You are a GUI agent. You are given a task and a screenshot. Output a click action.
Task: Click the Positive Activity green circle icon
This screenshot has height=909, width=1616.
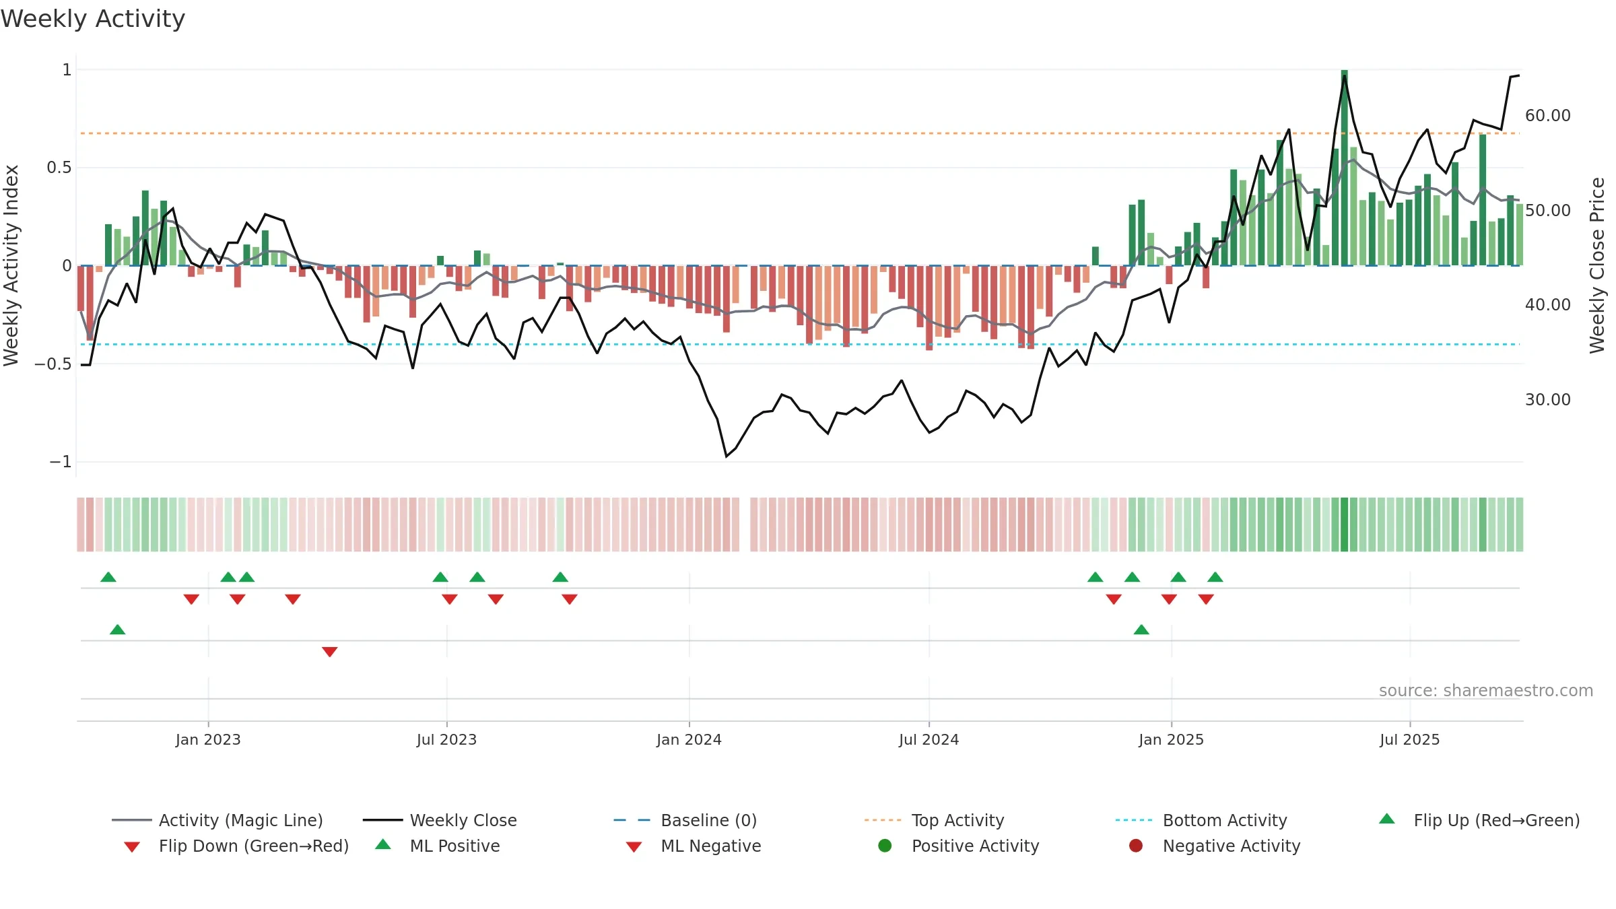(885, 845)
